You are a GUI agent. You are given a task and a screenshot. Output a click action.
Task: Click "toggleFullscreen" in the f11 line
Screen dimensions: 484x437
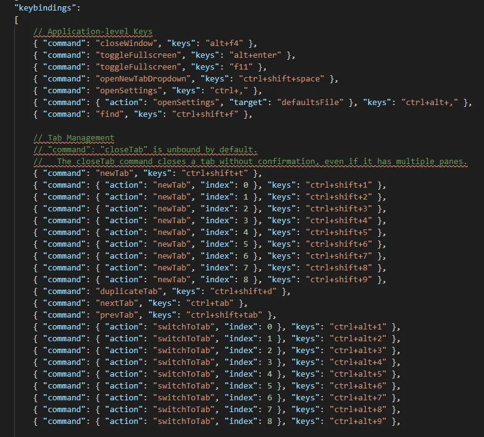pos(138,67)
